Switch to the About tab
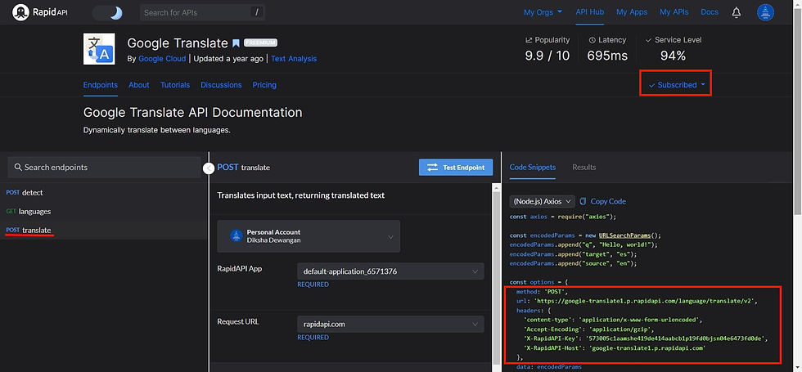 138,85
